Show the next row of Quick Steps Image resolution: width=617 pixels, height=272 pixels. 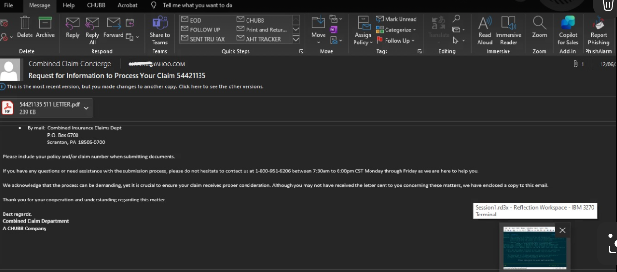tap(296, 29)
